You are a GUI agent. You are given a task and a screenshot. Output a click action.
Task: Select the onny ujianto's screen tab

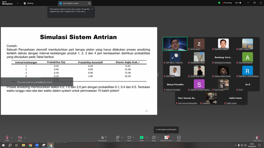click(x=75, y=3)
